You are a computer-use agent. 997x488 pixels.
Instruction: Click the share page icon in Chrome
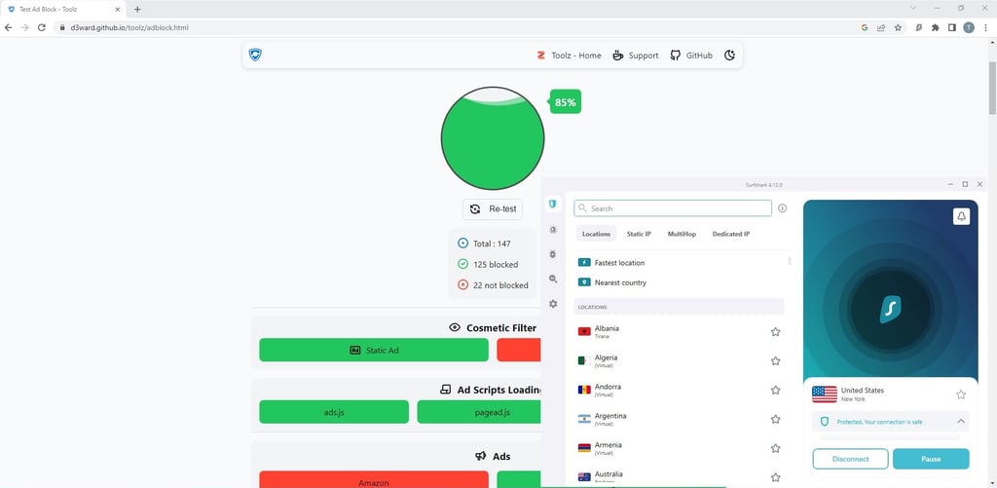coord(880,27)
